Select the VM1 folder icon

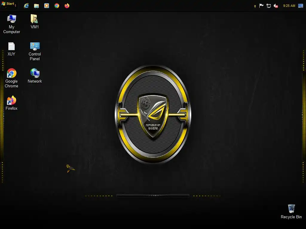point(35,21)
